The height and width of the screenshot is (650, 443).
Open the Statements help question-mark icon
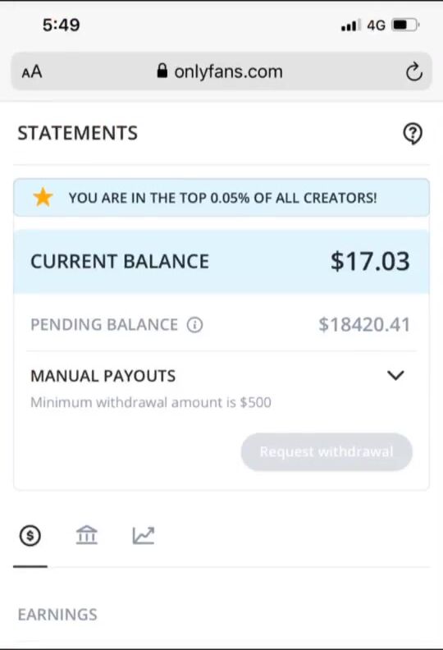(x=413, y=134)
